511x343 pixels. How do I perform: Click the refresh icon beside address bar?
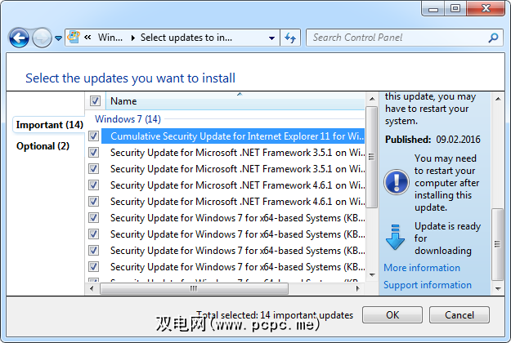[x=290, y=38]
